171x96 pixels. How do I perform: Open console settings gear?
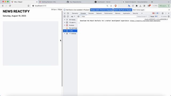pyautogui.click(x=169, y=17)
